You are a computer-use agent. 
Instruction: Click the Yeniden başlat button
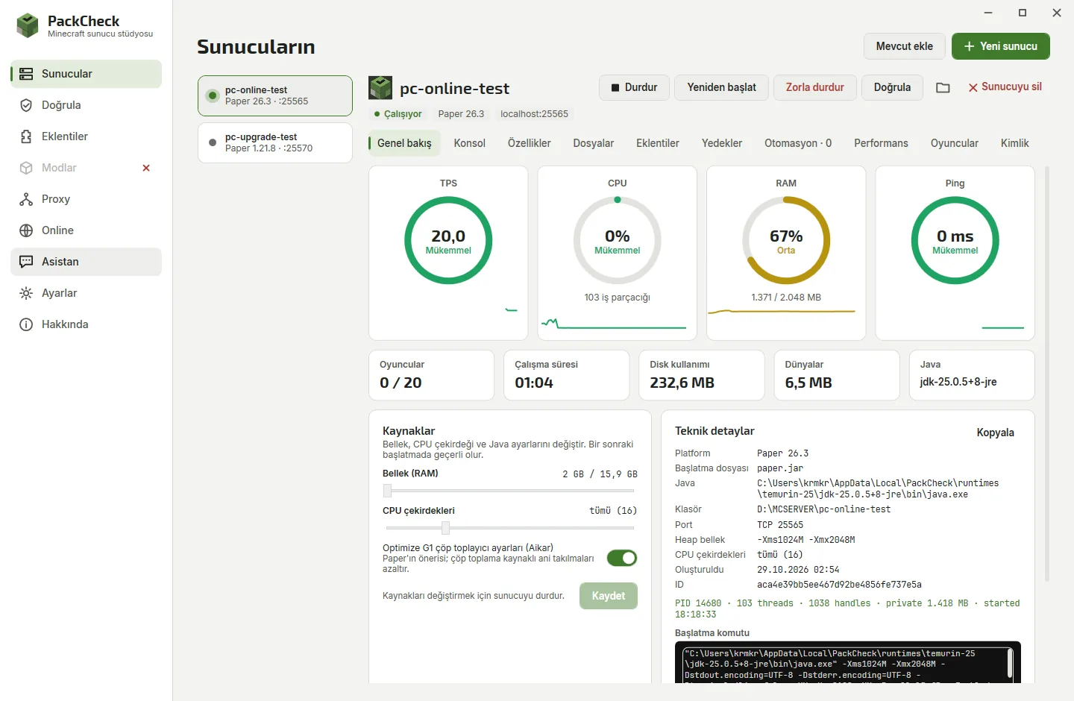click(721, 87)
